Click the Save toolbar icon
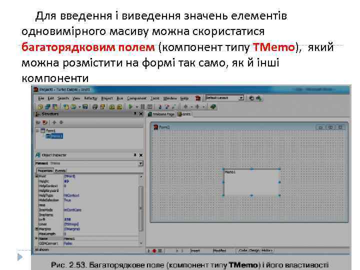The height and width of the screenshot is (270, 360). click(85, 107)
